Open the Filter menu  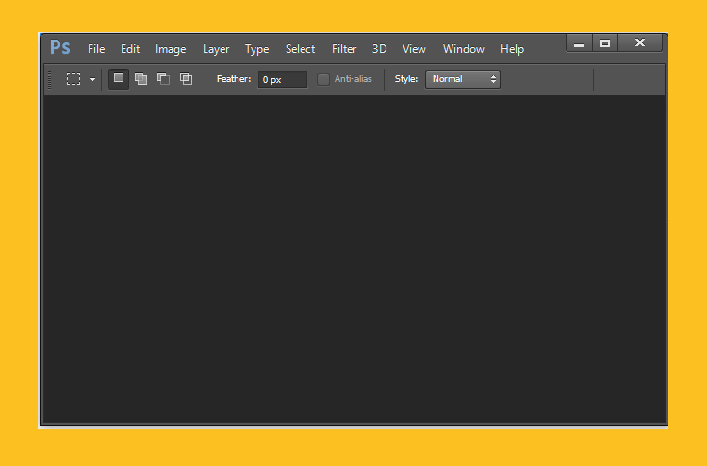(344, 49)
